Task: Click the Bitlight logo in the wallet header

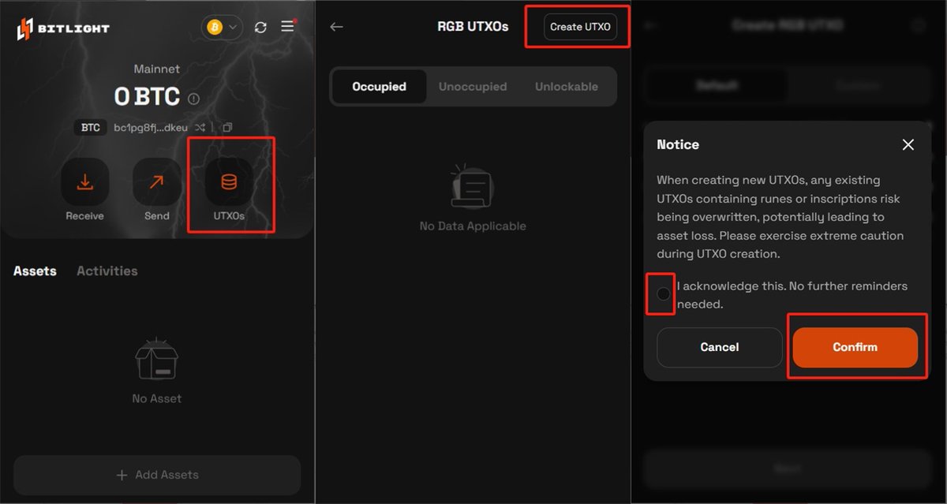Action: [63, 28]
